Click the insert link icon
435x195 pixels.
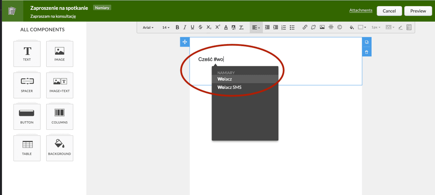click(305, 27)
